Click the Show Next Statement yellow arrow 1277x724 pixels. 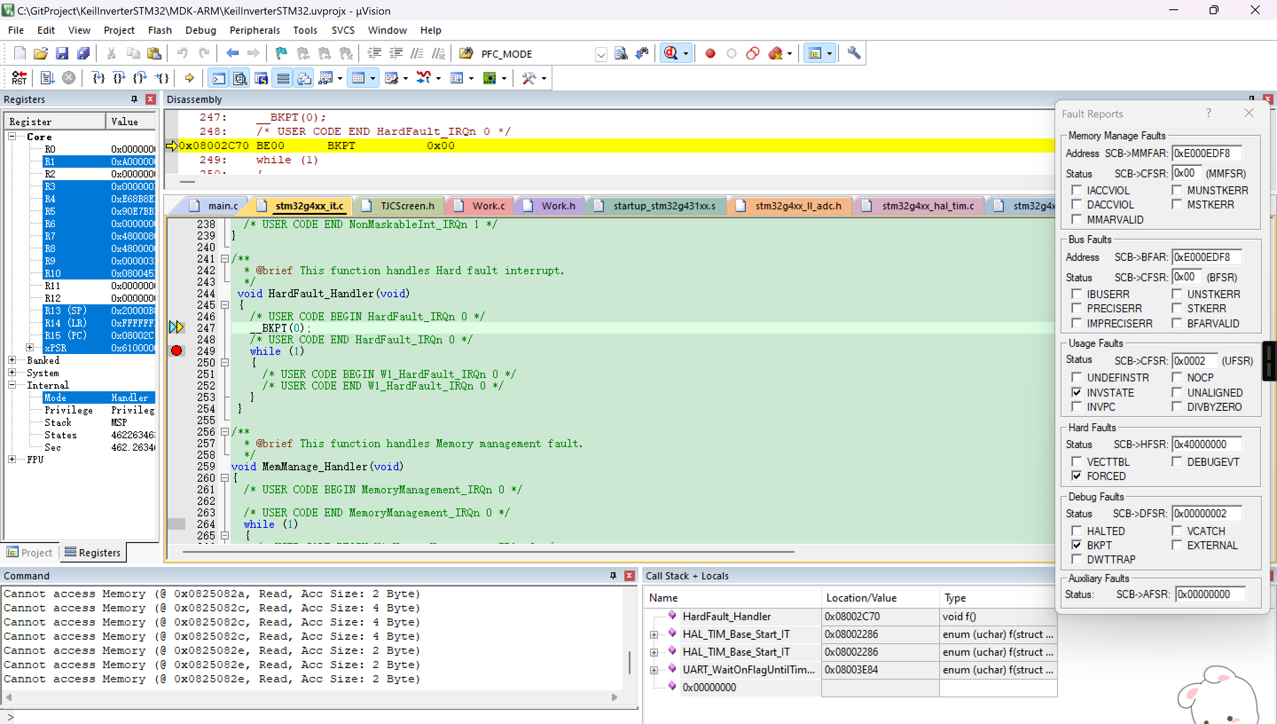coord(189,78)
